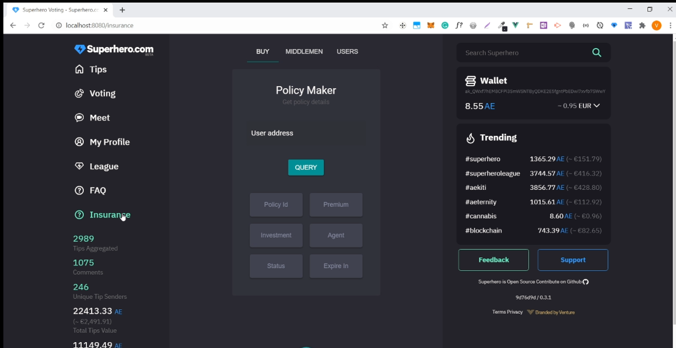Open a new browser tab

[122, 10]
